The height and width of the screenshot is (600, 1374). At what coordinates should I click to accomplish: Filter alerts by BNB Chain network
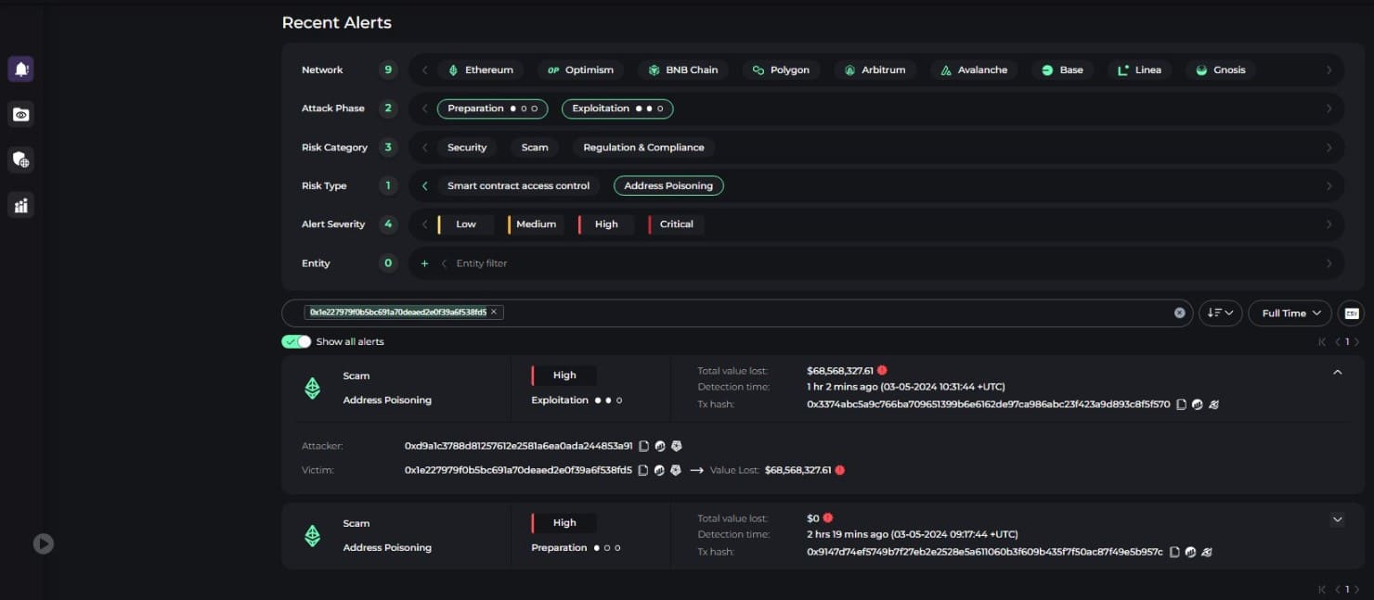[x=683, y=70]
